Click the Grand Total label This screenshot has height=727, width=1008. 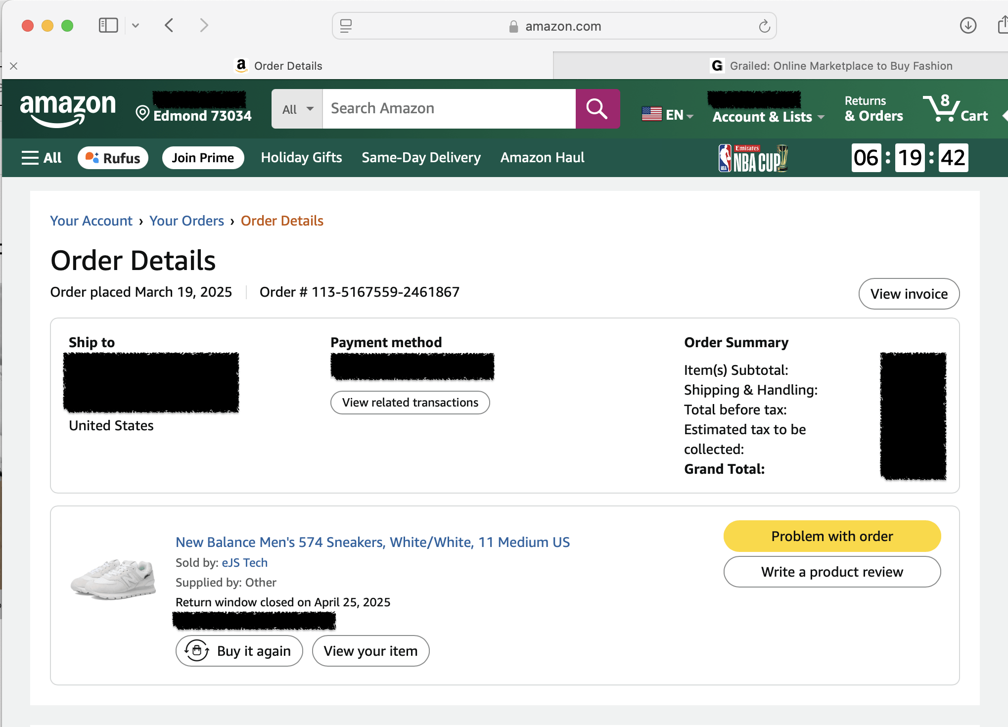coord(724,469)
